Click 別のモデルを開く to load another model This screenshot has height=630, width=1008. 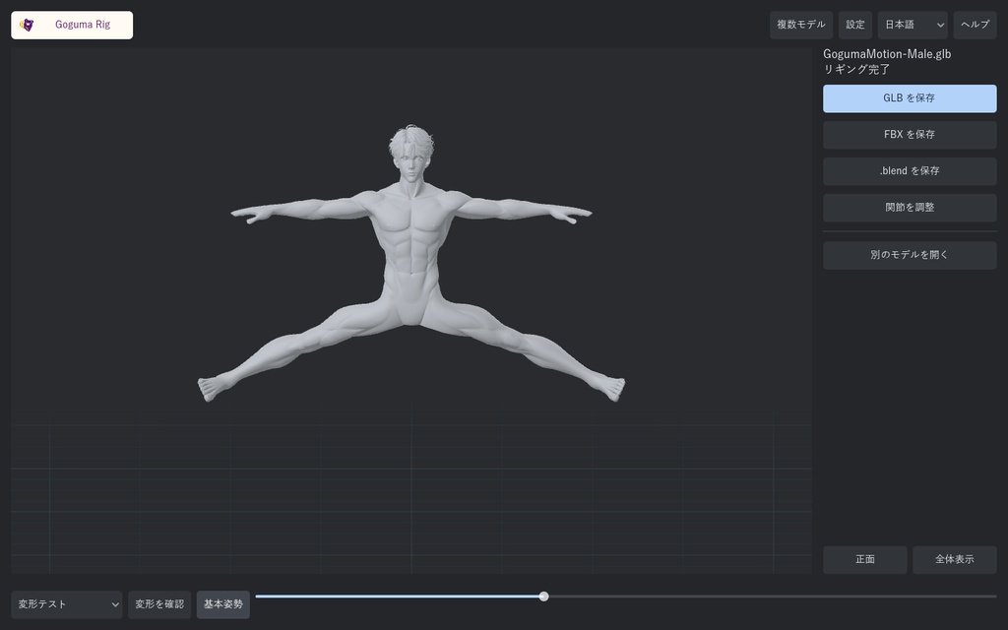910,255
